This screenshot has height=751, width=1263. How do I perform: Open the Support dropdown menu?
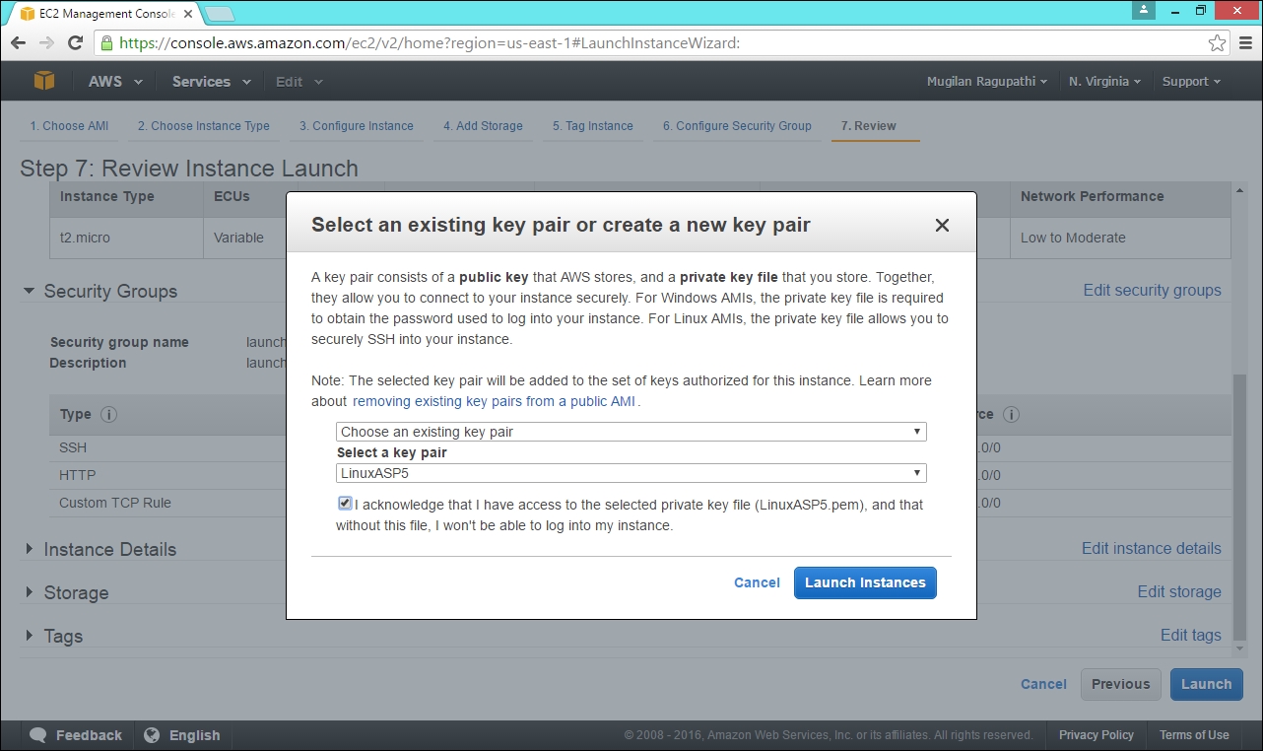click(x=1191, y=82)
